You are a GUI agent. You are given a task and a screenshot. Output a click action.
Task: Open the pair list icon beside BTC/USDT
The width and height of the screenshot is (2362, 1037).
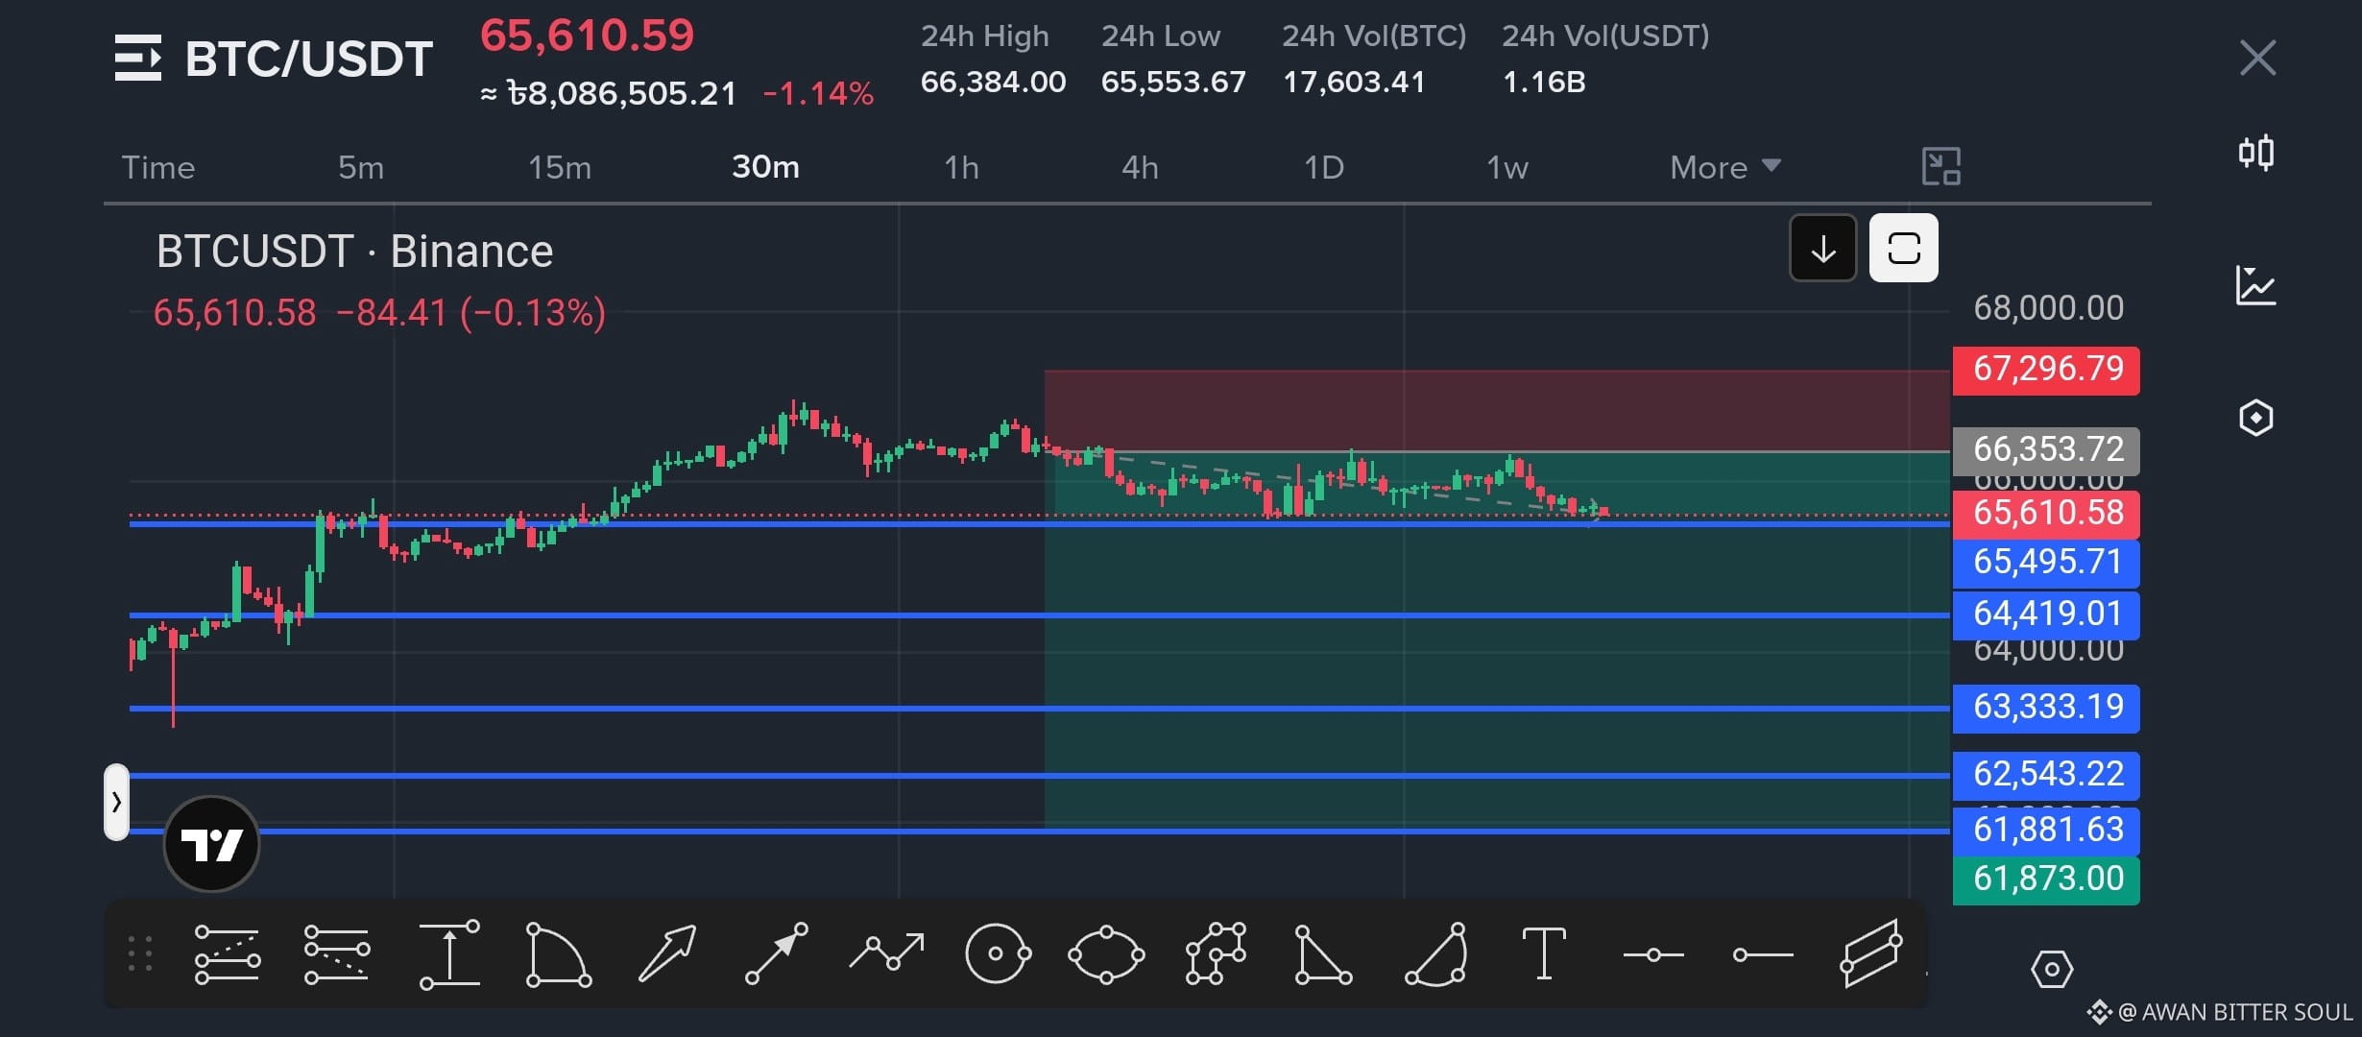pyautogui.click(x=138, y=58)
